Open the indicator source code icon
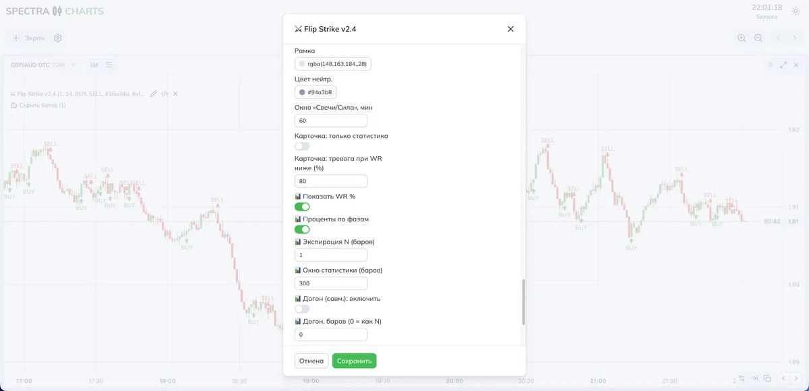This screenshot has height=391, width=809. coord(164,94)
